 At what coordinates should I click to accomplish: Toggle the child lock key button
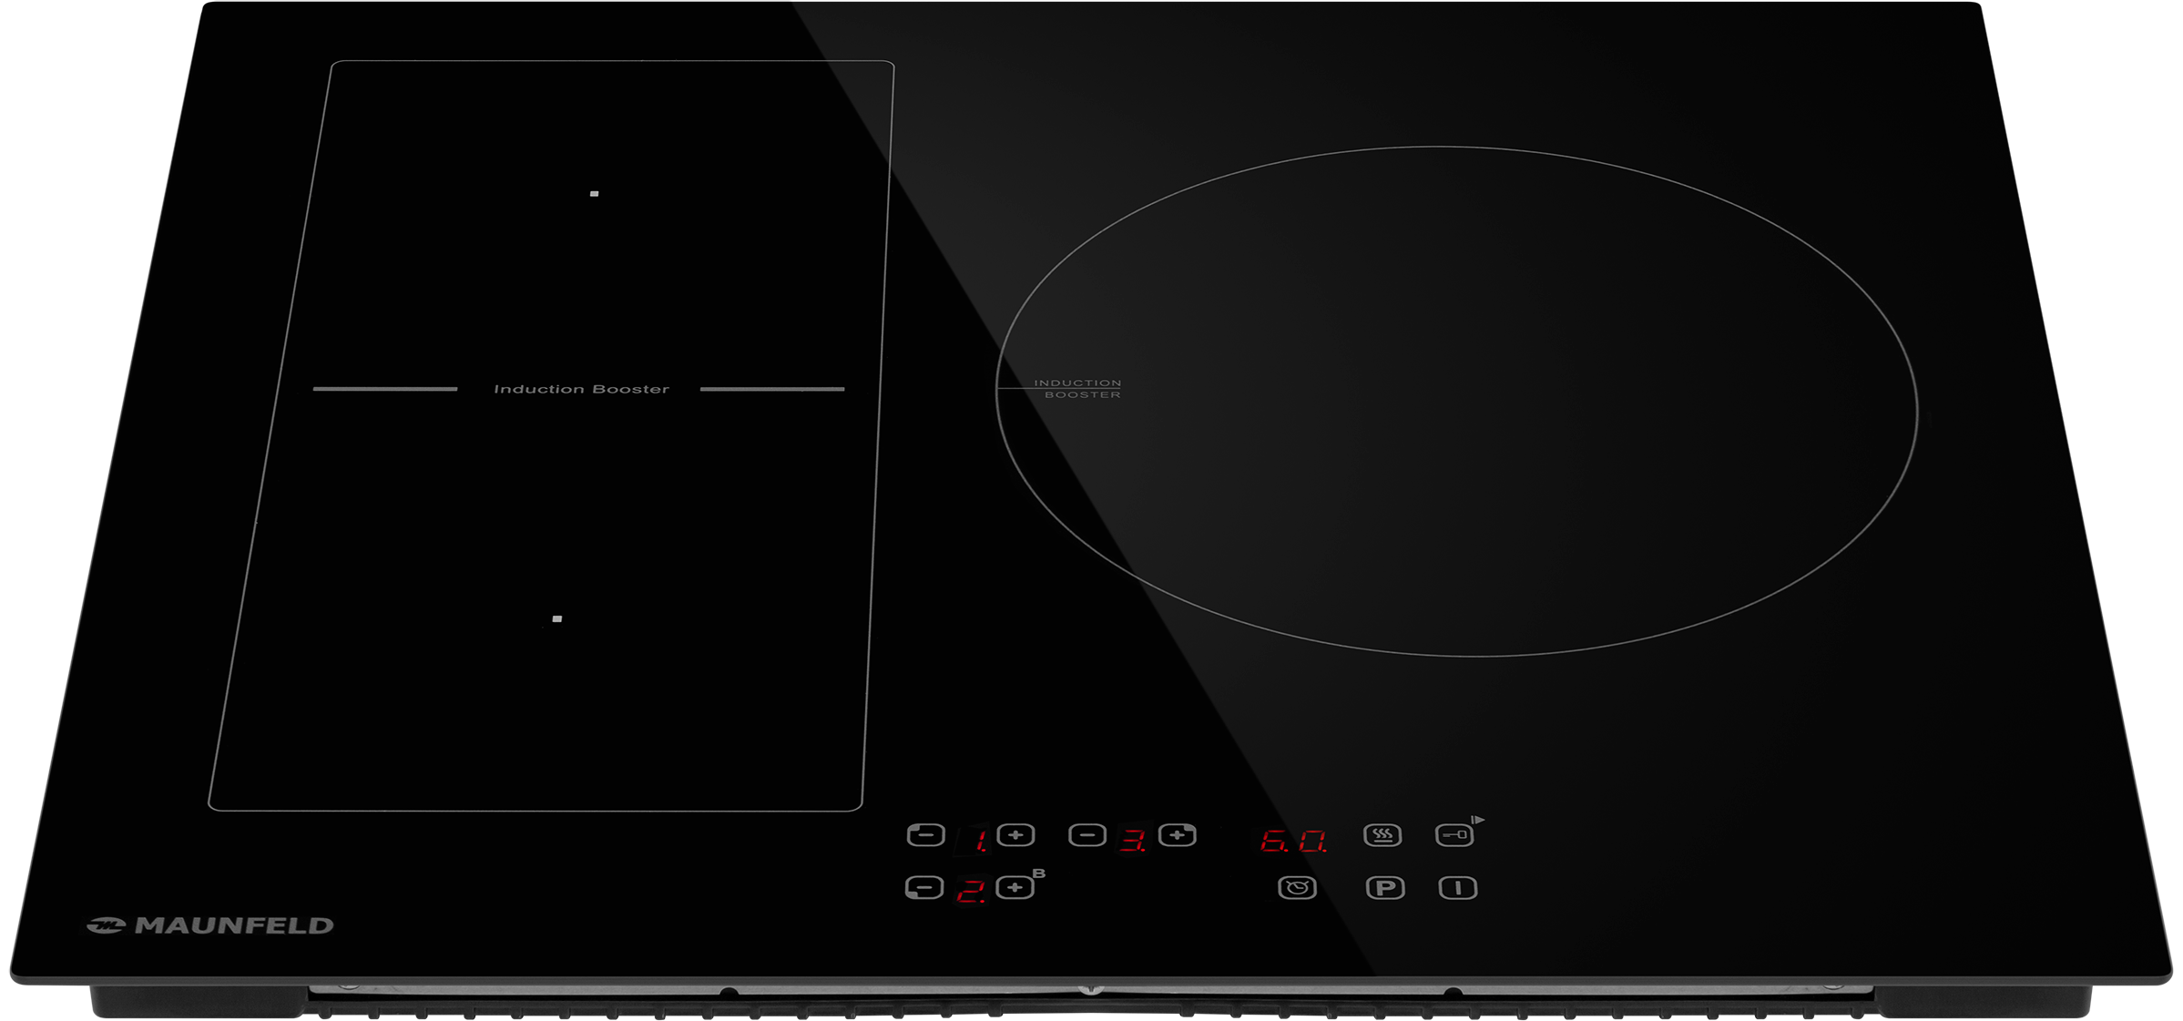coord(1454,834)
